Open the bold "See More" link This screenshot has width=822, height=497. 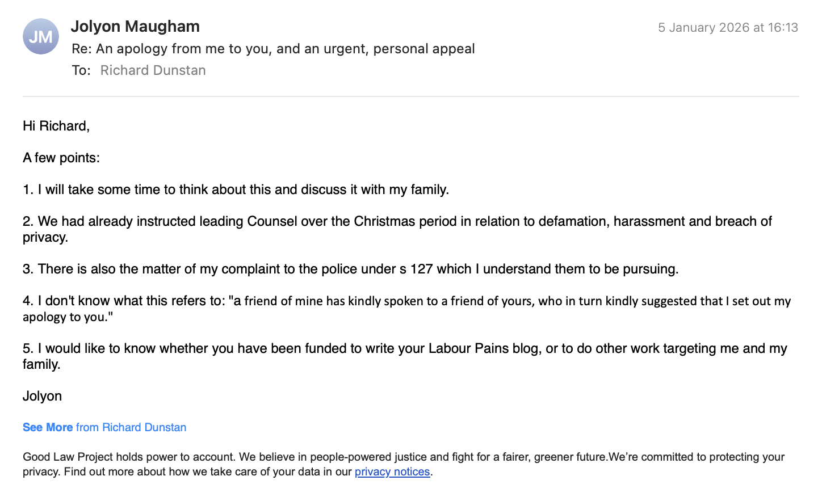pyautogui.click(x=48, y=427)
